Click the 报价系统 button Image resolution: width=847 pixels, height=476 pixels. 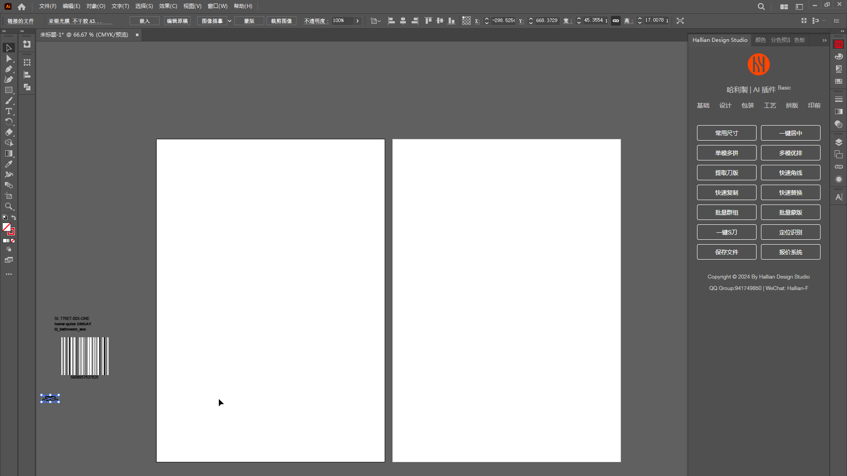(791, 252)
